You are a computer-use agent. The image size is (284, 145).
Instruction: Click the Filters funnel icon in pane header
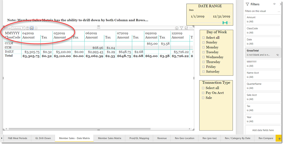[247, 4]
